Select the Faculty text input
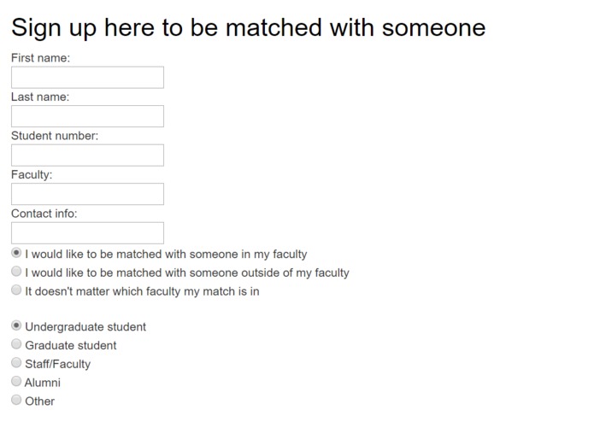The image size is (594, 422). coord(87,194)
